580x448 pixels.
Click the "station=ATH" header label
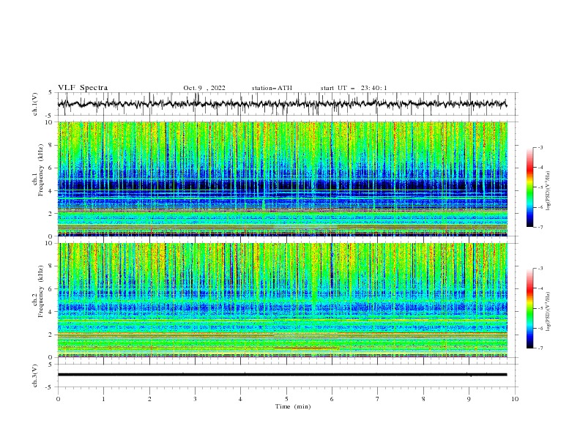click(x=272, y=88)
